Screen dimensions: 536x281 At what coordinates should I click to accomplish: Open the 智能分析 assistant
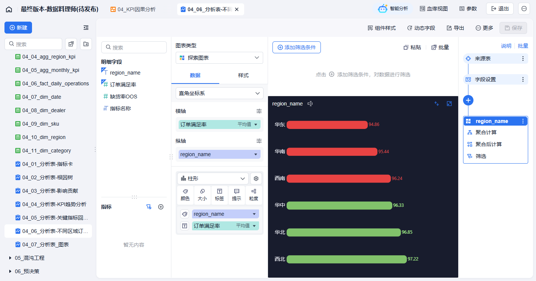pyautogui.click(x=393, y=9)
